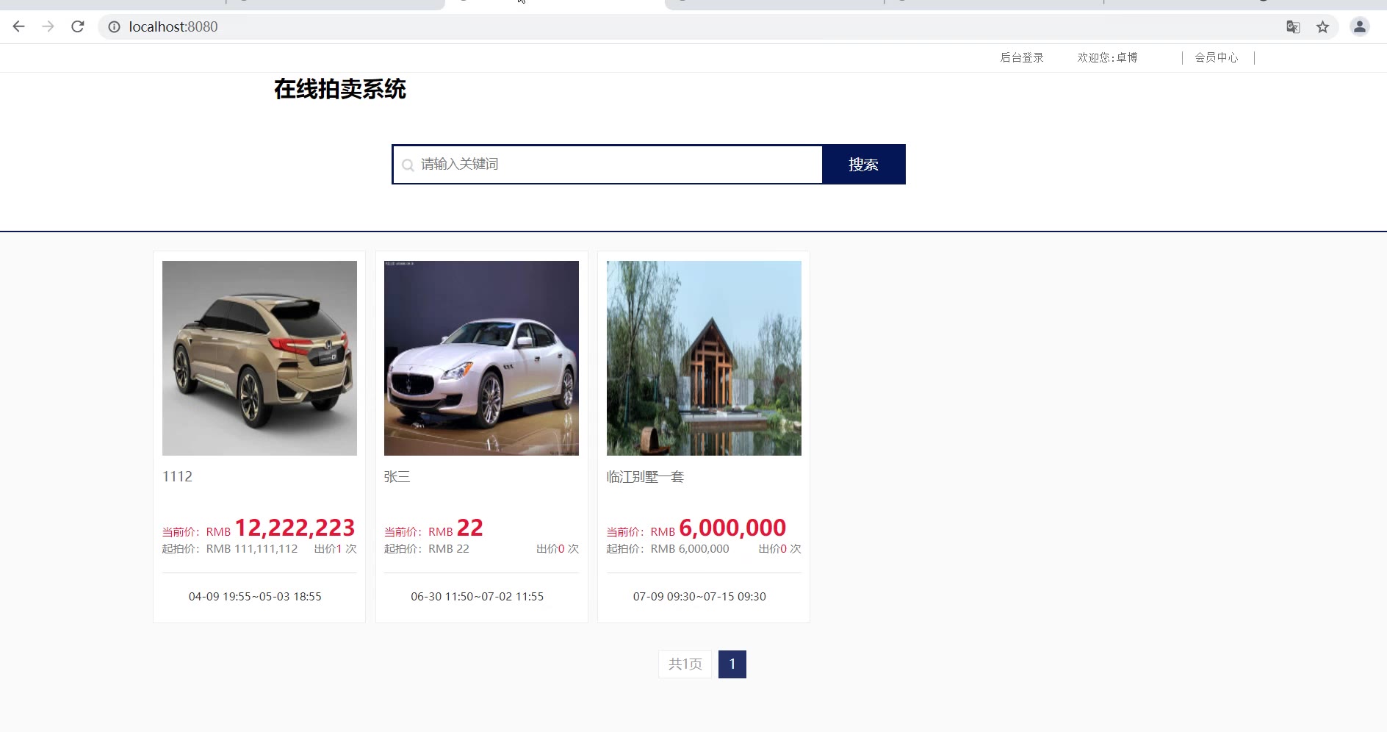Open the browser profile avatar icon
The width and height of the screenshot is (1387, 732).
pos(1360,27)
